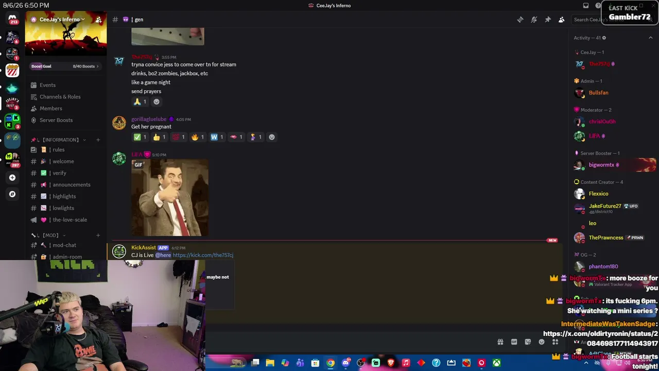This screenshot has width=659, height=371.
Task: Open the kick.com/the757cj link
Action: (203, 256)
